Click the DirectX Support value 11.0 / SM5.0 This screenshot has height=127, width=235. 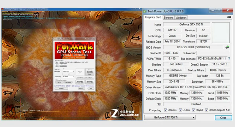pyautogui.click(x=220, y=64)
